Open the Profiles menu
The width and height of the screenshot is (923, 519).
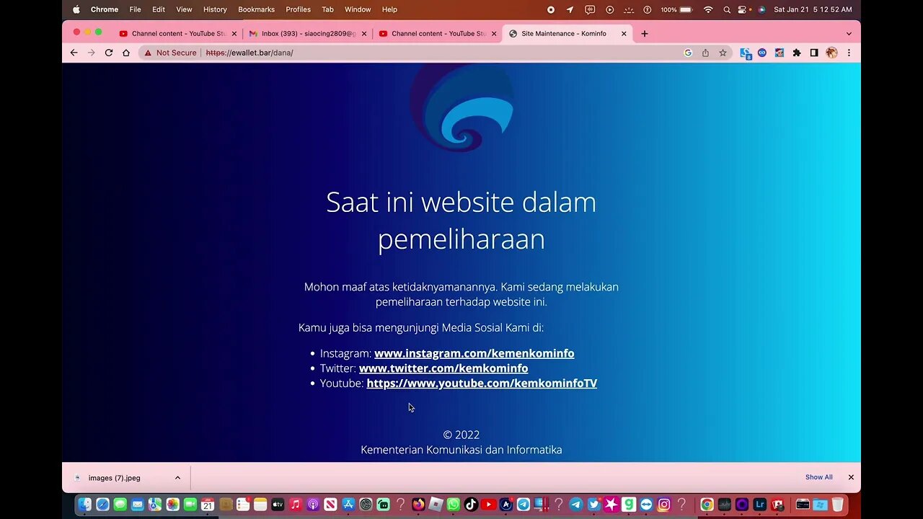(x=298, y=9)
